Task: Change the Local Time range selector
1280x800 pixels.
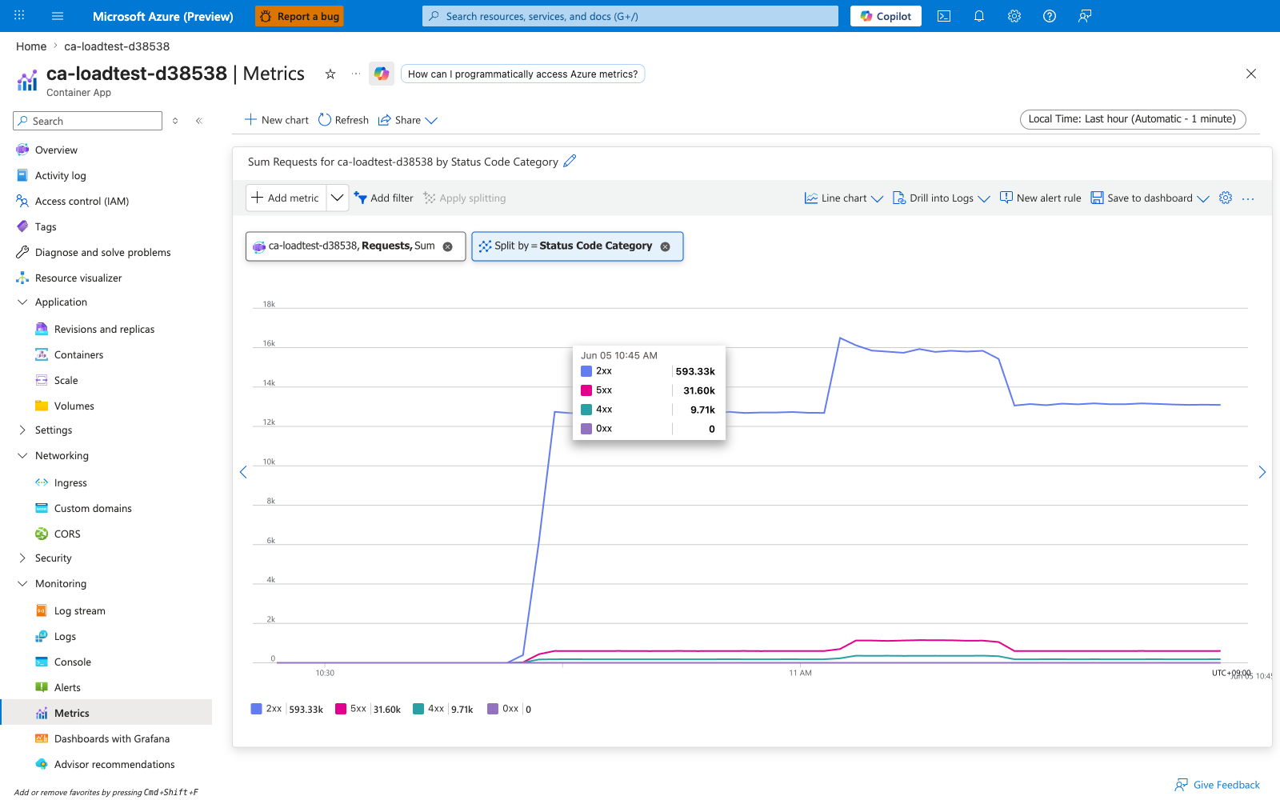Action: tap(1133, 119)
